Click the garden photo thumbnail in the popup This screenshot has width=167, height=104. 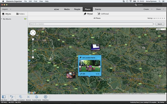[x=90, y=66]
